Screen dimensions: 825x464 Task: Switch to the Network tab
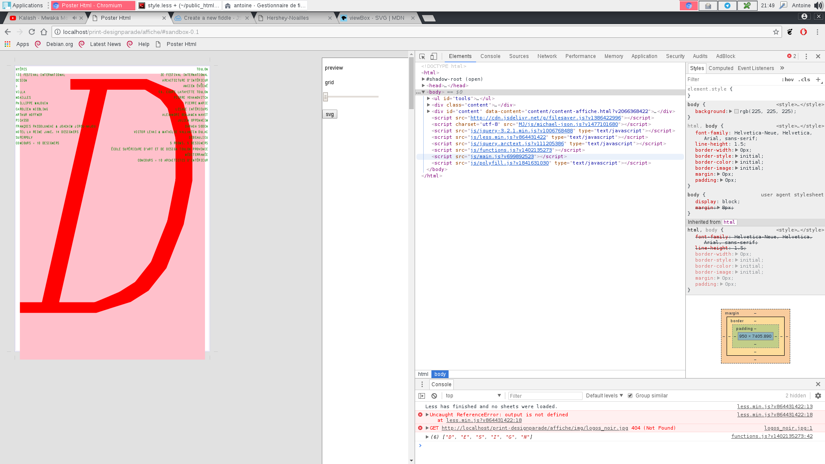click(x=547, y=56)
